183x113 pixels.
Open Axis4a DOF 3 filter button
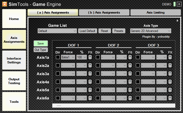pyautogui.click(x=170, y=82)
